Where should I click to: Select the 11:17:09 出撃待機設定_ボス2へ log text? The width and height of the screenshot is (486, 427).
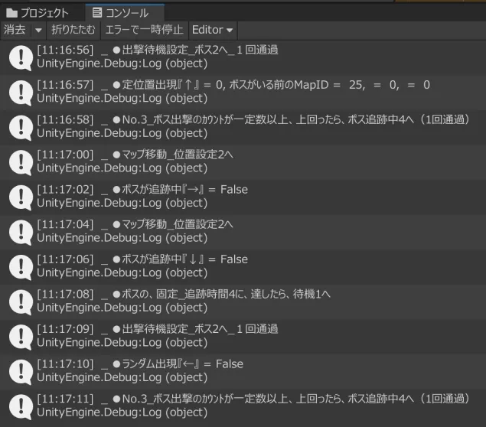158,329
